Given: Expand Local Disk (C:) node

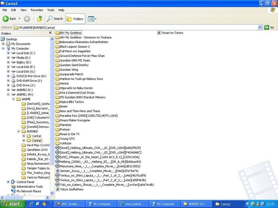Looking at the screenshot, I should pos(8,53).
